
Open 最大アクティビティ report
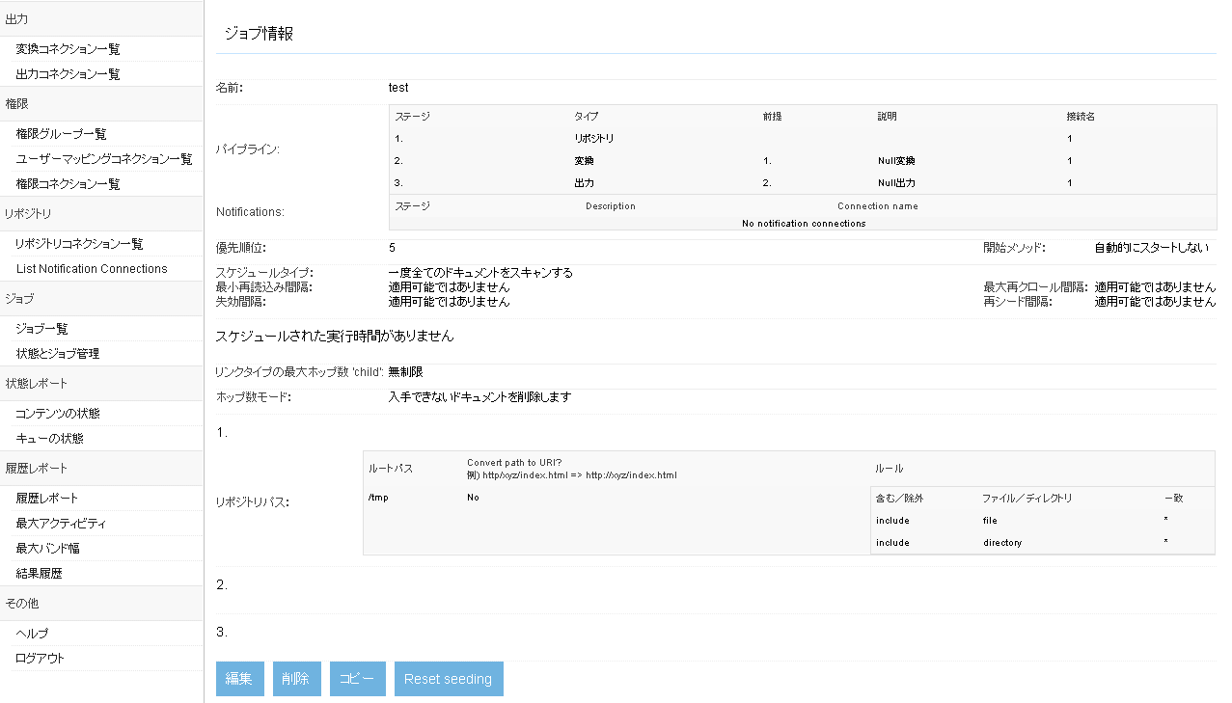click(61, 524)
